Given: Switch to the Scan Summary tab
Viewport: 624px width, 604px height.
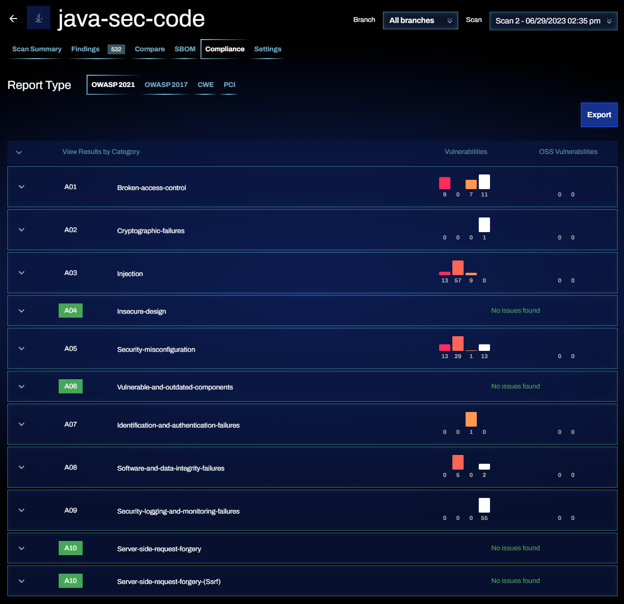Looking at the screenshot, I should [37, 49].
